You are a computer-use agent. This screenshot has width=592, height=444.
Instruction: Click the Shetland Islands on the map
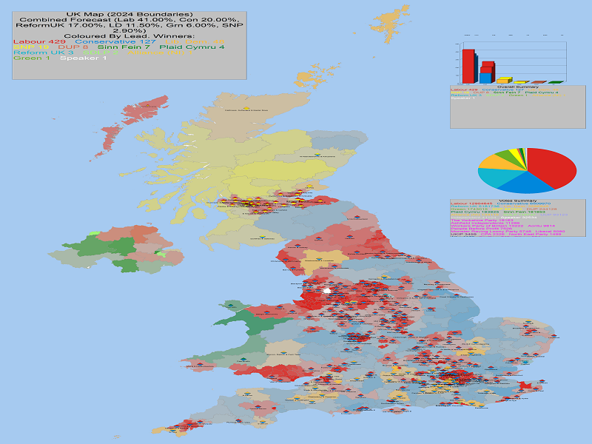click(x=391, y=22)
